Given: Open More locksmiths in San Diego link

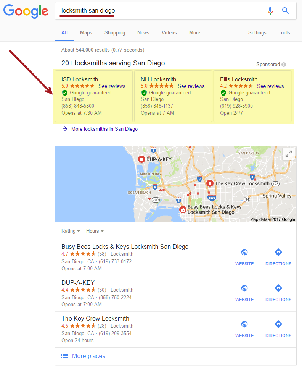Looking at the screenshot, I should click(x=104, y=129).
